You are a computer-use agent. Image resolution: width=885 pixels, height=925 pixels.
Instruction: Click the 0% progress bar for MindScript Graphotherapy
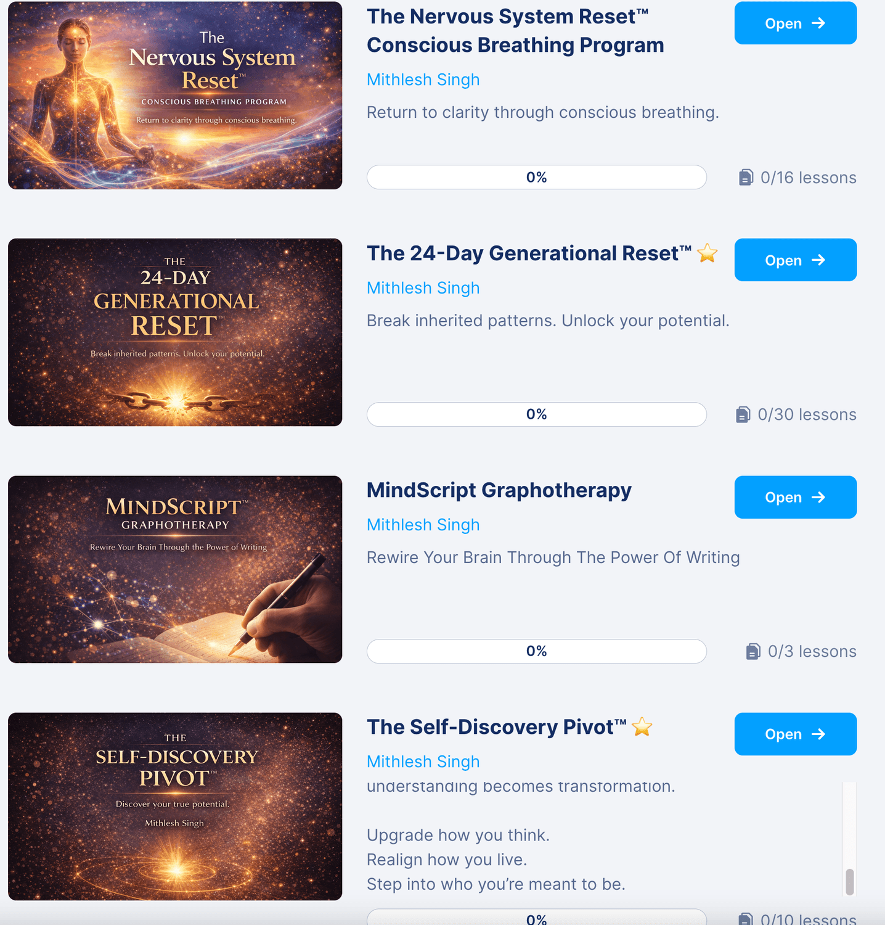click(537, 651)
